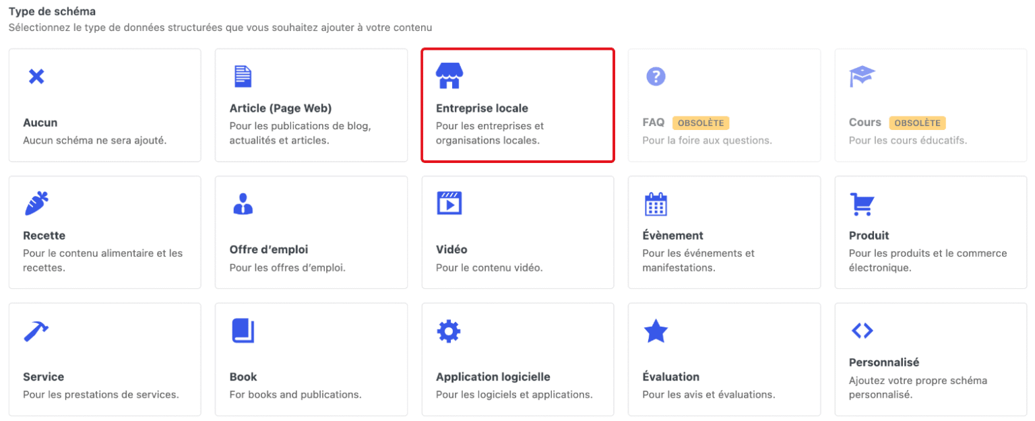
Task: Click 'Pour les avis et évaluations.' text
Action: [709, 395]
